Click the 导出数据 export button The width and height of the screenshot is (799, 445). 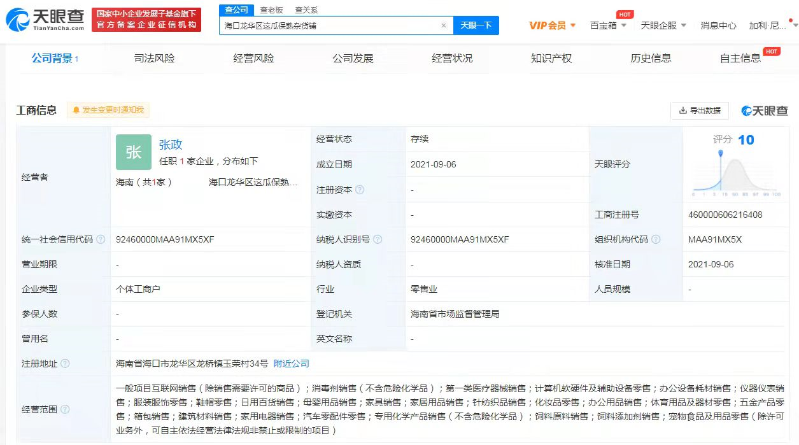pos(700,110)
